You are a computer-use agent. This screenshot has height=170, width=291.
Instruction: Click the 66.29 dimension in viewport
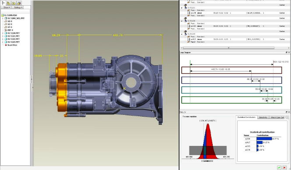(56, 35)
